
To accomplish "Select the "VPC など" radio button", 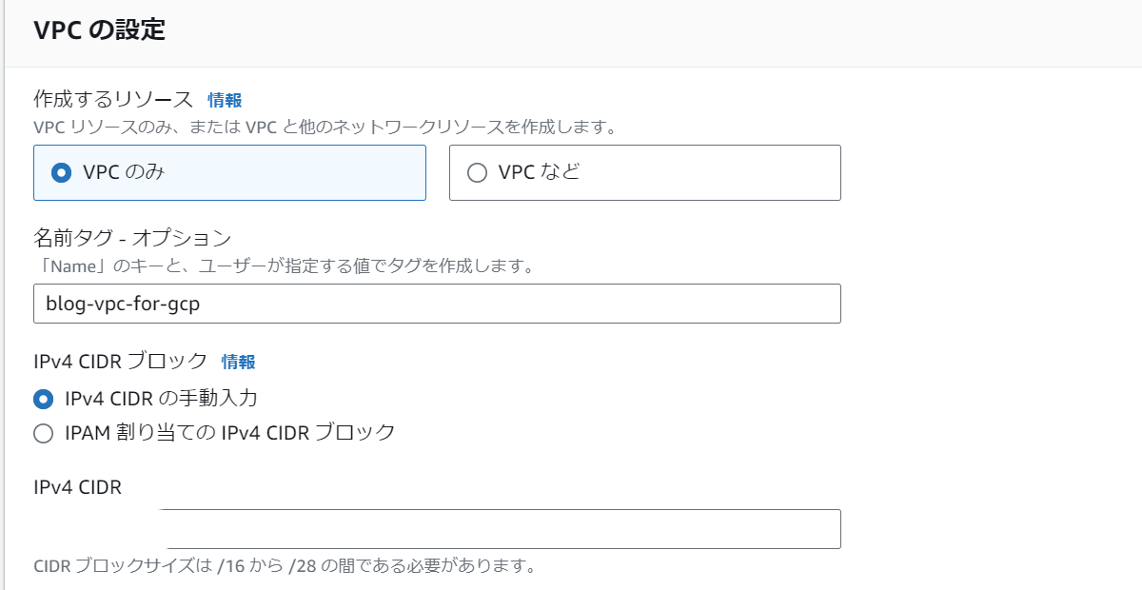I will [477, 172].
